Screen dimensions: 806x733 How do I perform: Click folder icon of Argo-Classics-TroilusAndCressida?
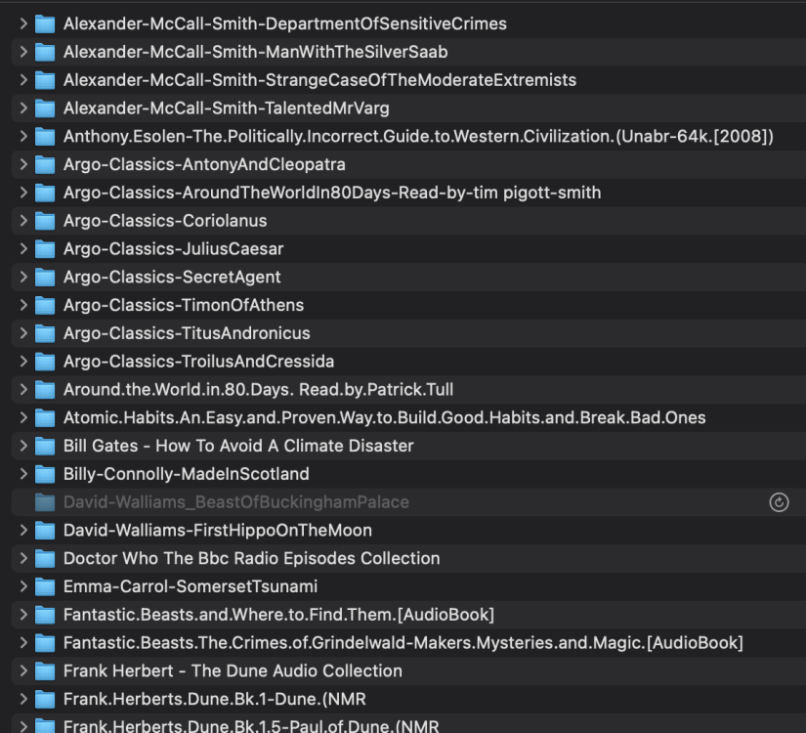(x=45, y=361)
